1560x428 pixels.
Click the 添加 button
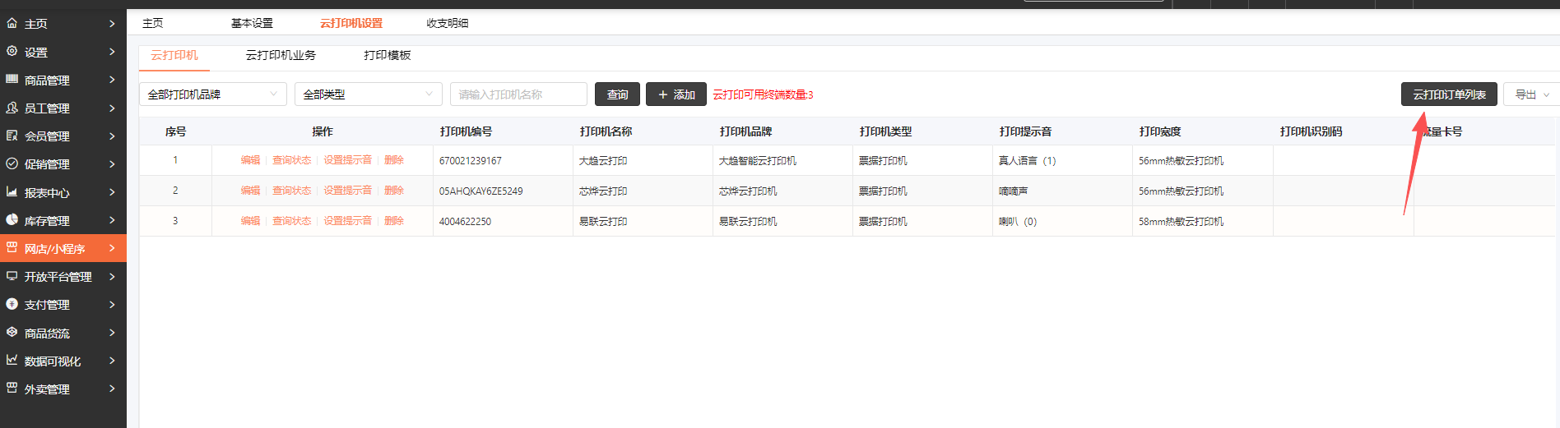click(676, 94)
